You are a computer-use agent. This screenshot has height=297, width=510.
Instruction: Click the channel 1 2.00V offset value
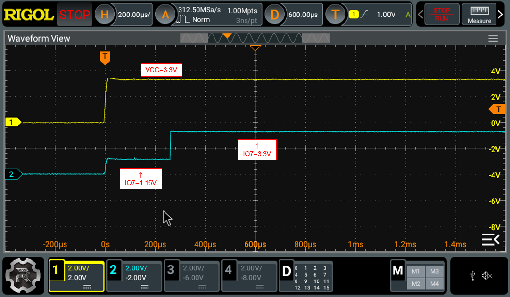pyautogui.click(x=77, y=278)
